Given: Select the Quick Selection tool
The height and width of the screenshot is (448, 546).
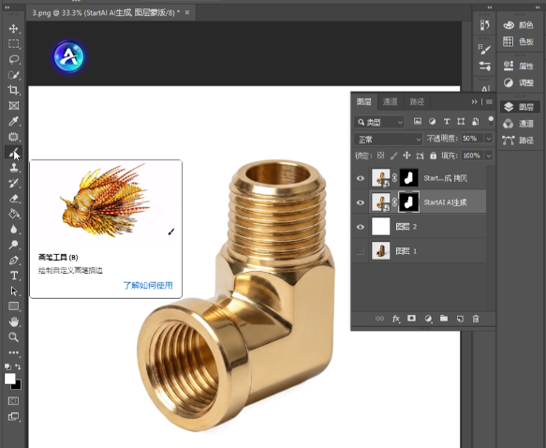Looking at the screenshot, I should click(14, 75).
